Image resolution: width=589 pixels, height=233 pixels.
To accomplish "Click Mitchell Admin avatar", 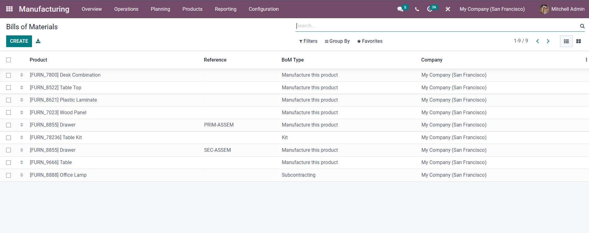I will 544,9.
